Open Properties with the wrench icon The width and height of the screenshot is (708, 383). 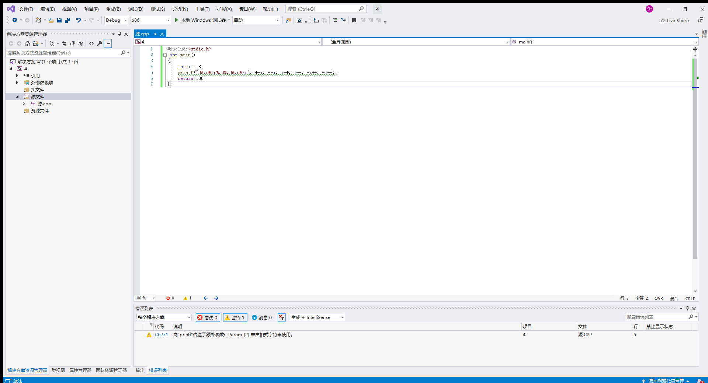100,43
